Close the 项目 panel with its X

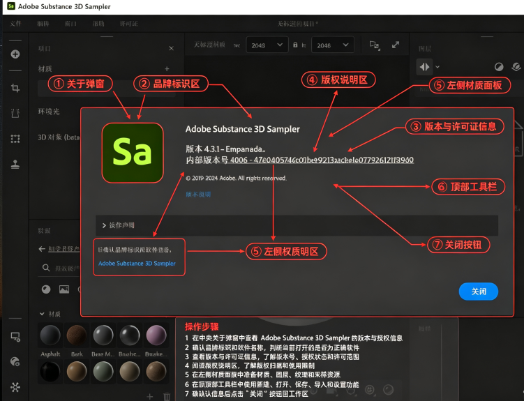pyautogui.click(x=171, y=48)
